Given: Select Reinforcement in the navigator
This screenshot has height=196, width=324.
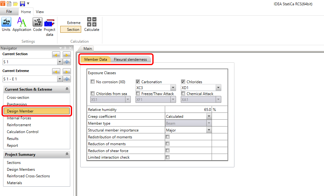Looking at the screenshot, I should pyautogui.click(x=19, y=125).
